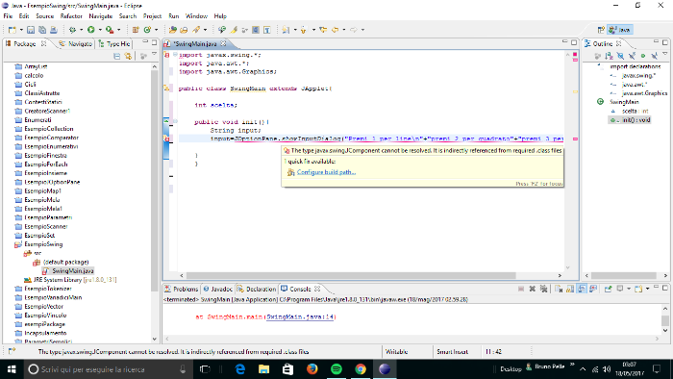Toggle Hide Non-Public Members green dot

pyautogui.click(x=643, y=56)
